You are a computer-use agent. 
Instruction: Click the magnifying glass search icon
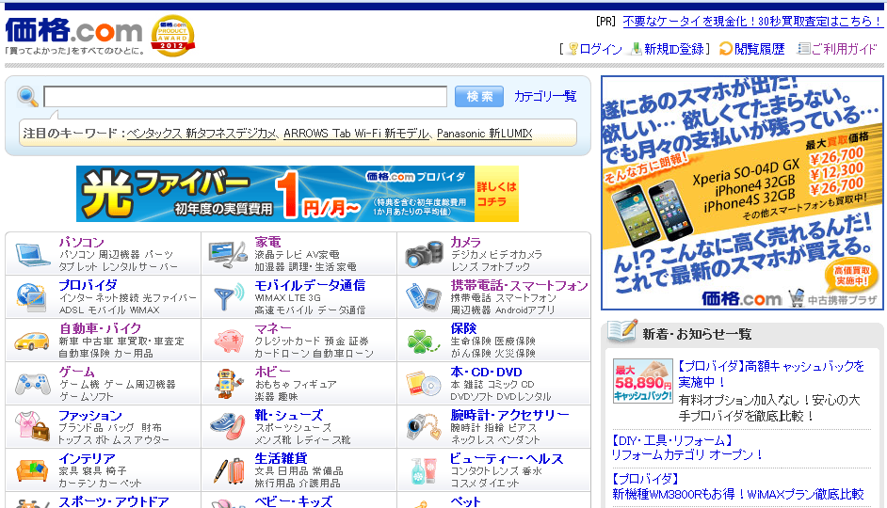tap(27, 97)
